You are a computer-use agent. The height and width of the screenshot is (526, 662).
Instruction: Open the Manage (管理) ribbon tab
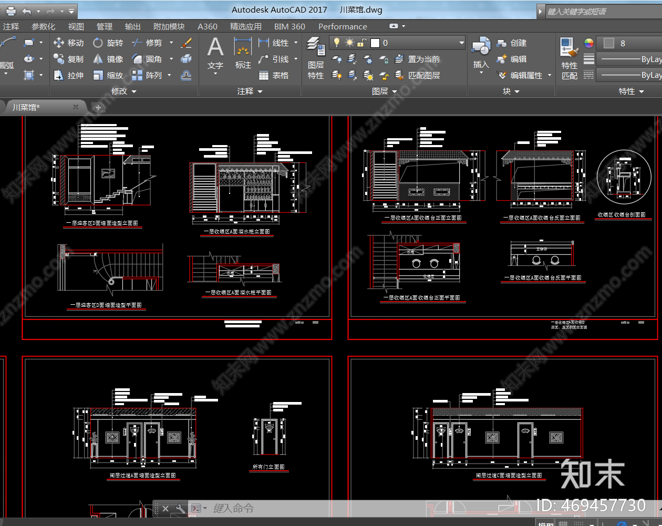click(105, 26)
